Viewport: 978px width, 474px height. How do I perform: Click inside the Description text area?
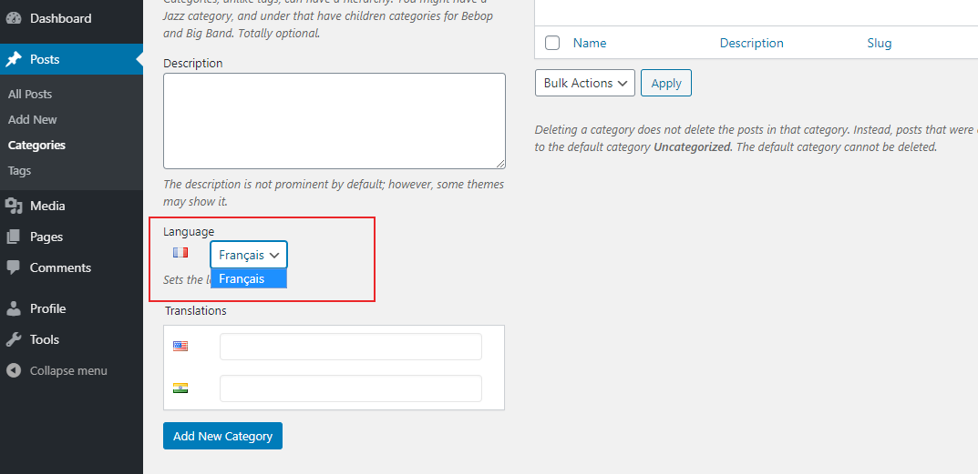335,121
